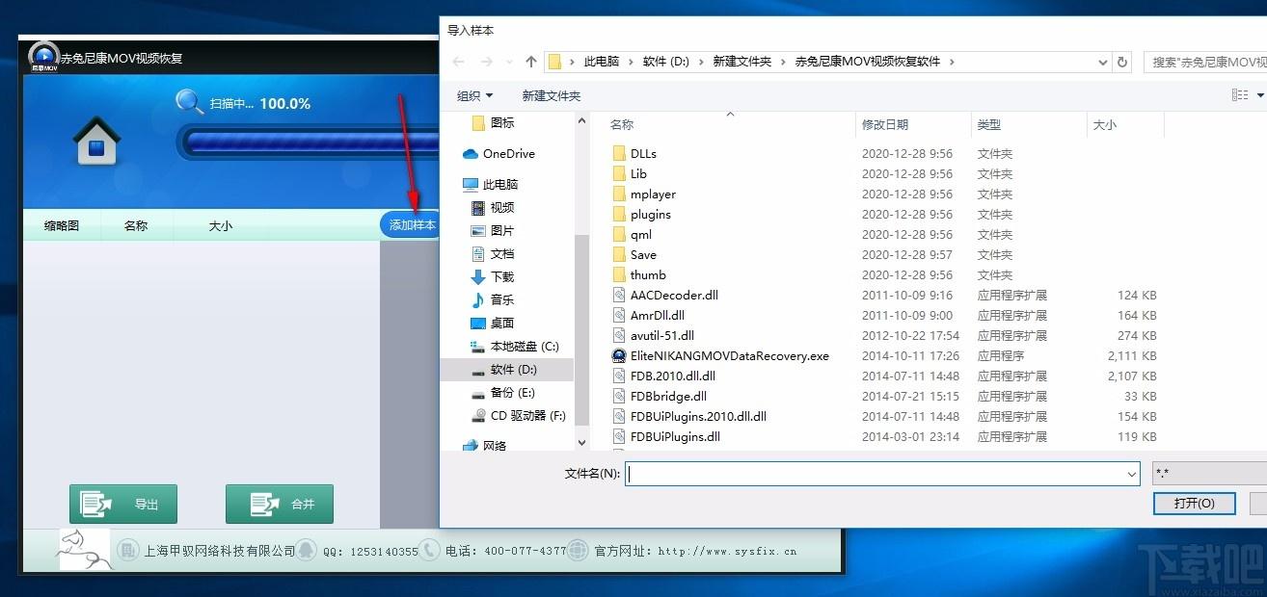The height and width of the screenshot is (597, 1267).
Task: Go forward in file dialog
Action: 486,62
